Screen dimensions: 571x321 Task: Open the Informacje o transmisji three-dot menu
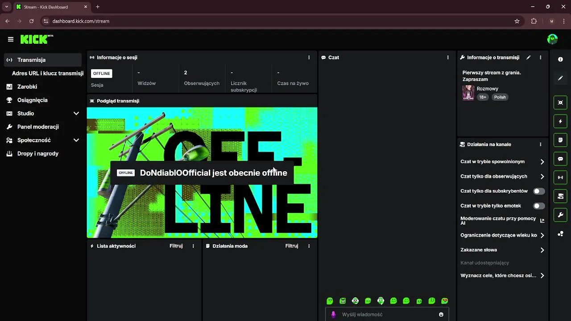pyautogui.click(x=540, y=58)
